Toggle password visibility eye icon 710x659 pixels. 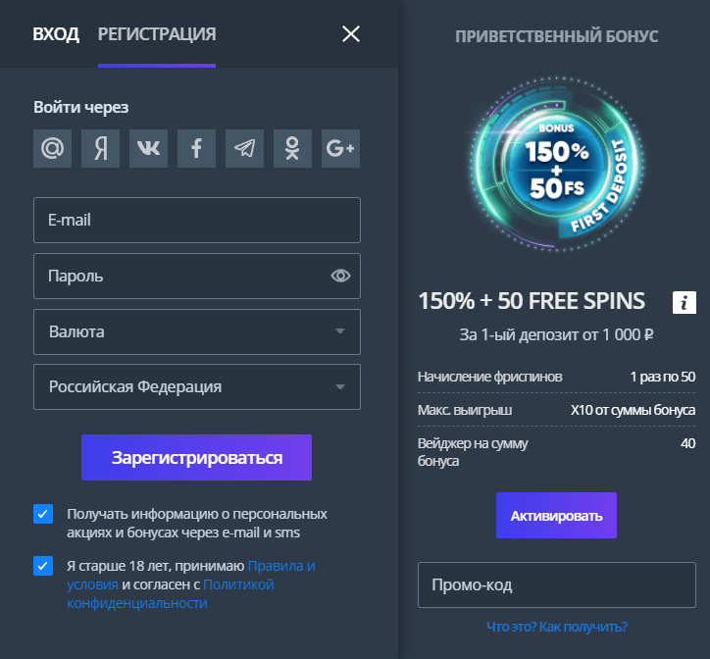[340, 276]
